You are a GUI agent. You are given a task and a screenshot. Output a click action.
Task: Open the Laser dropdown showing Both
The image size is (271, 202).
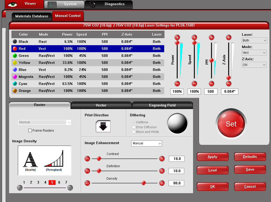(x=254, y=41)
